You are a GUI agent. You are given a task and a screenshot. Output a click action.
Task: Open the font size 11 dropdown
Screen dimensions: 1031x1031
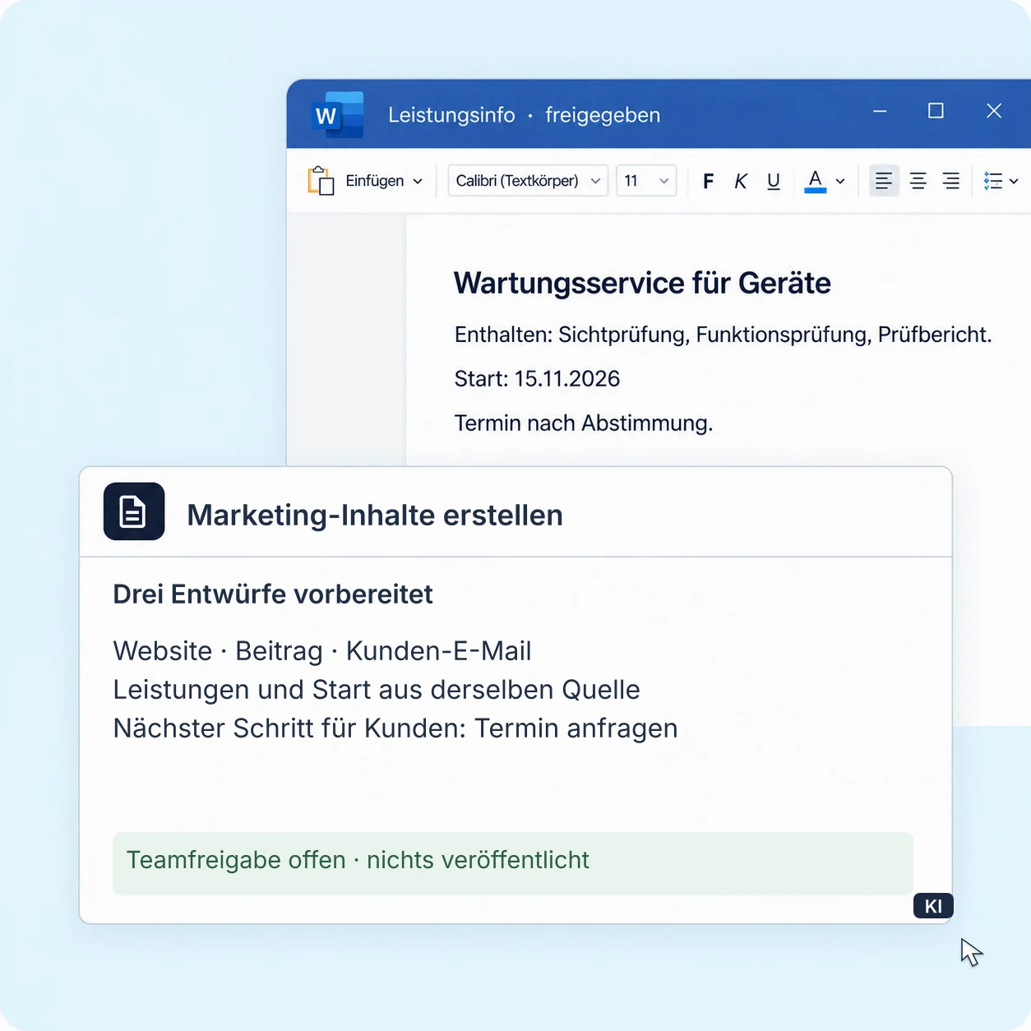646,181
